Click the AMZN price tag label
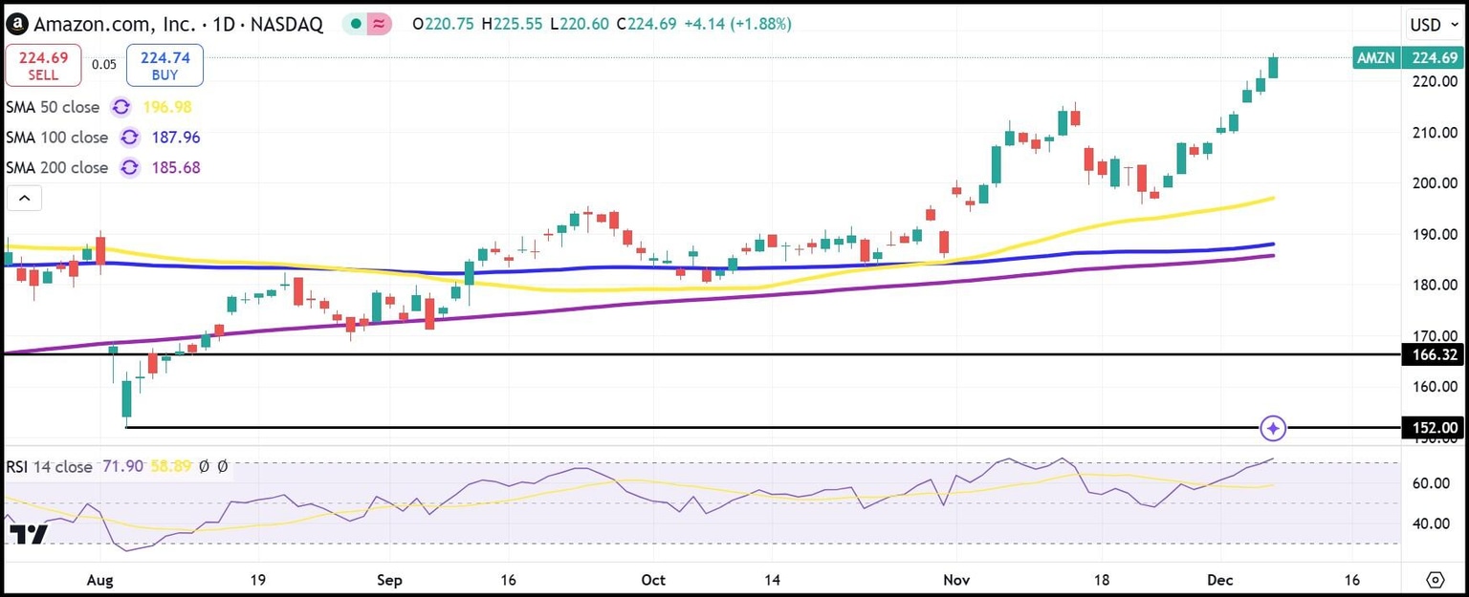Image resolution: width=1469 pixels, height=597 pixels. 1377,57
